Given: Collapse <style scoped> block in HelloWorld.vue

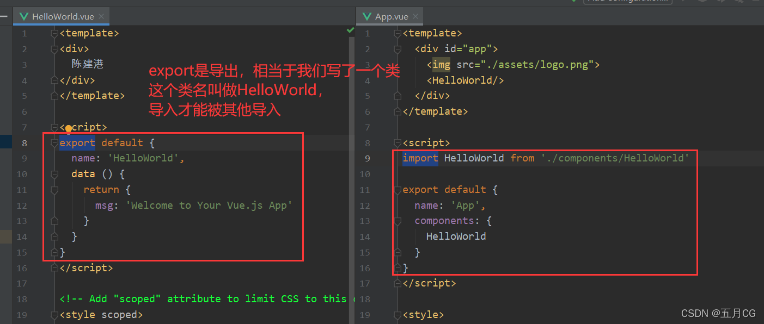Looking at the screenshot, I should (x=54, y=315).
